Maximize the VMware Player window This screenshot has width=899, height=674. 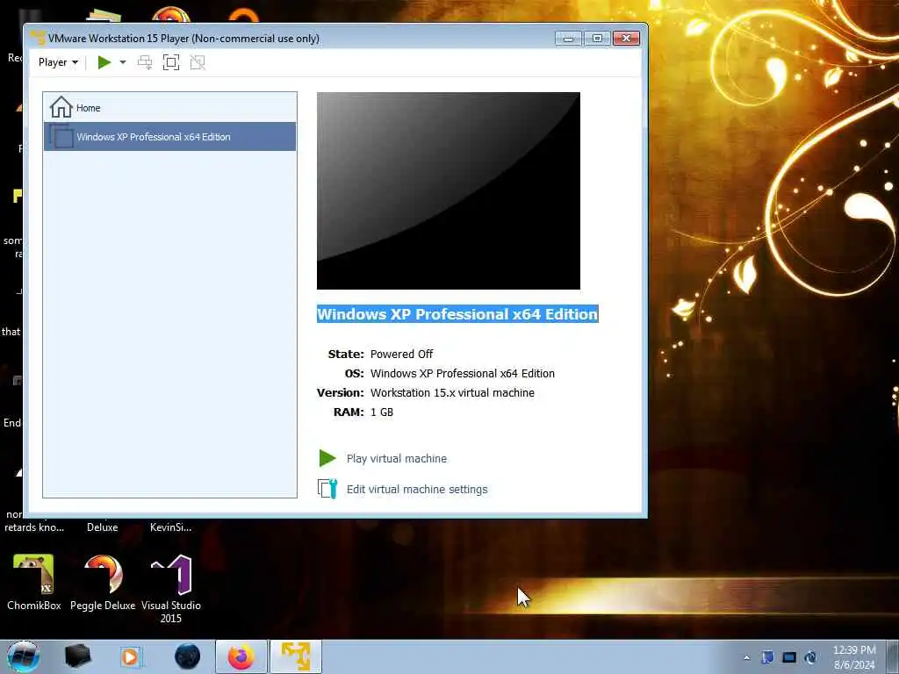(x=597, y=39)
